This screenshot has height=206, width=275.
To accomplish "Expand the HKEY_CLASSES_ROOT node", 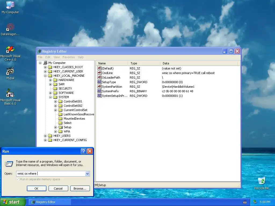I will pos(45,67).
